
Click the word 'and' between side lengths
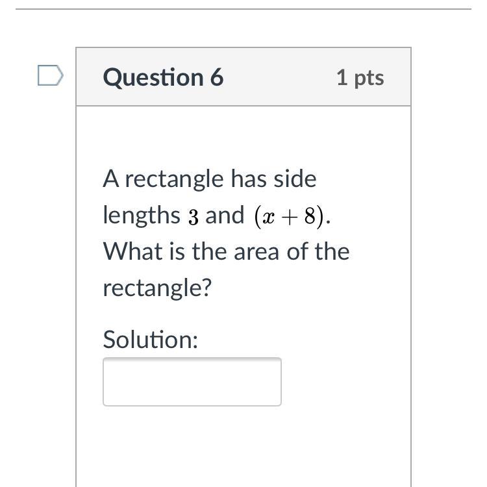225,216
